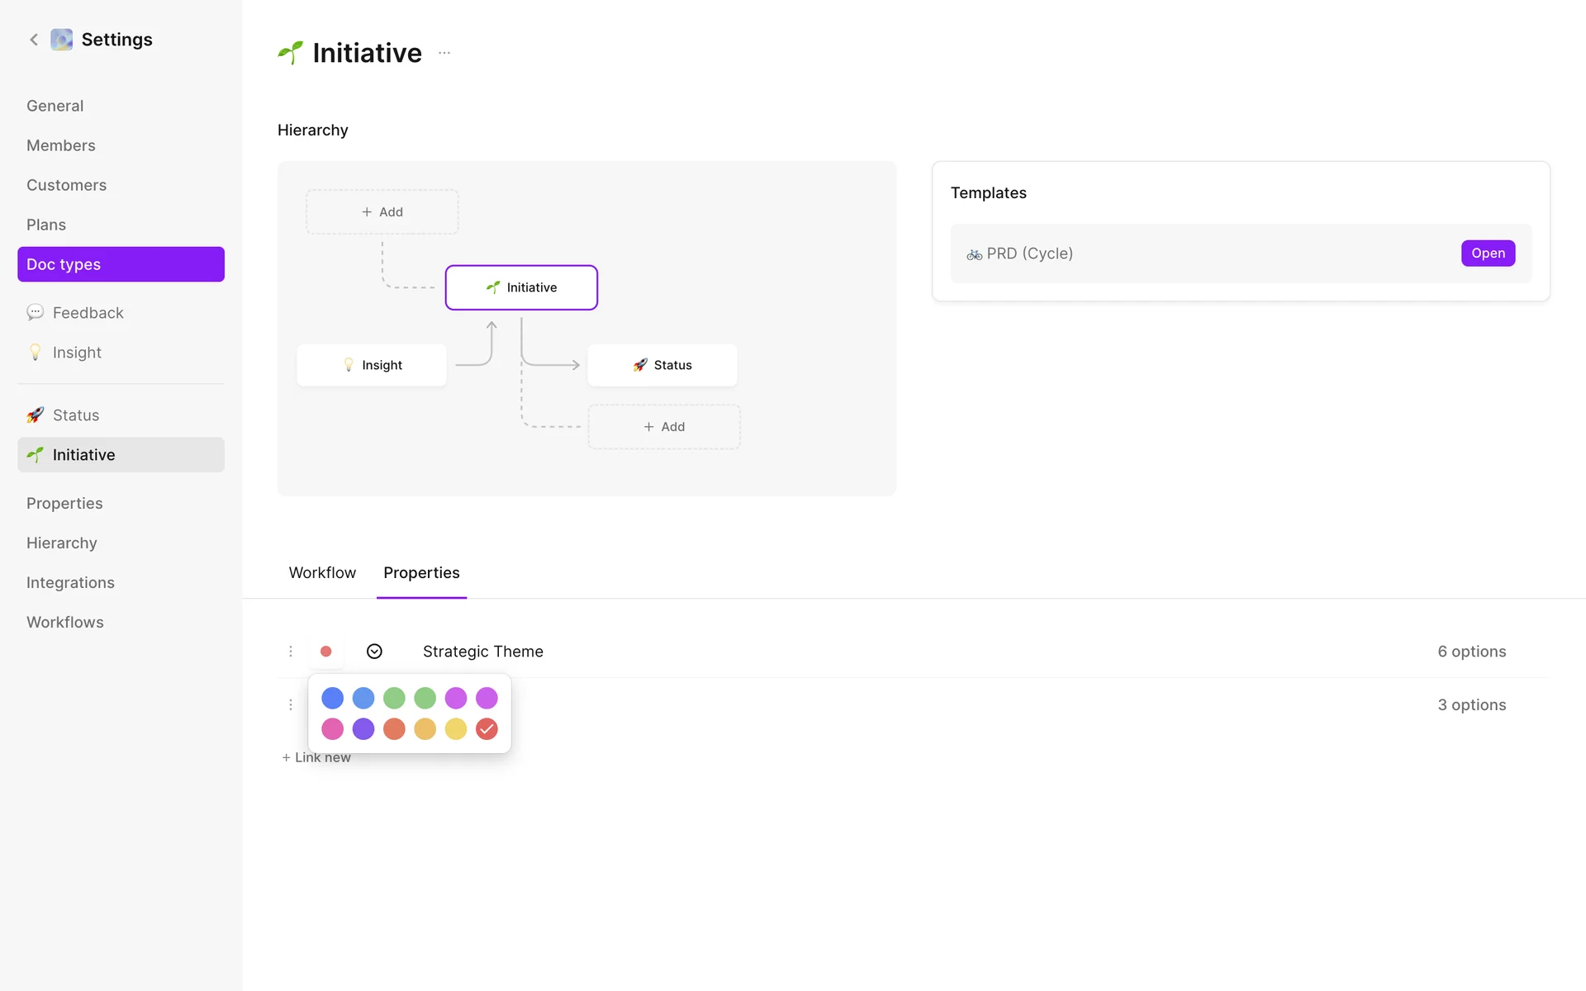Select the Insight node in hierarchy diagram

(372, 365)
